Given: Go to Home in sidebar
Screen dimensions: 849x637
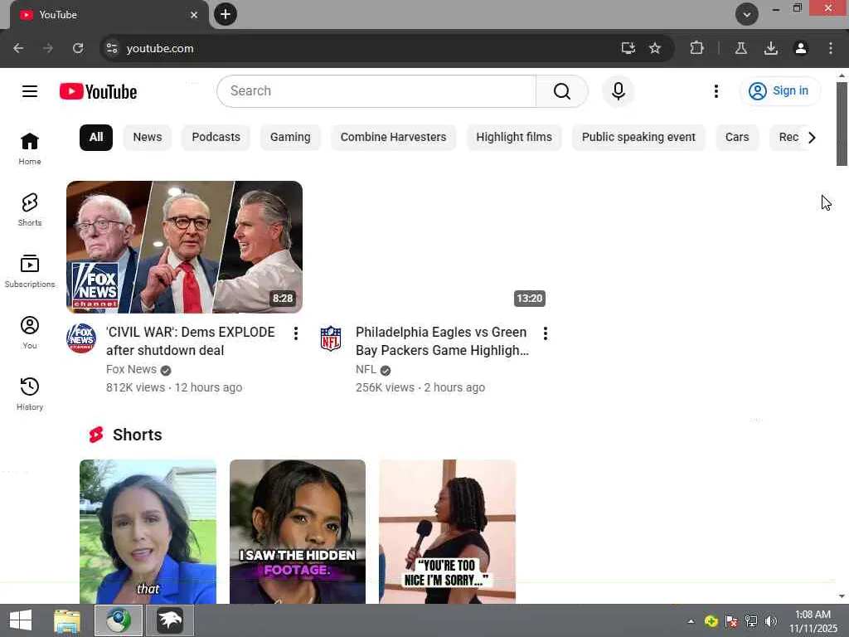Looking at the screenshot, I should coord(30,148).
